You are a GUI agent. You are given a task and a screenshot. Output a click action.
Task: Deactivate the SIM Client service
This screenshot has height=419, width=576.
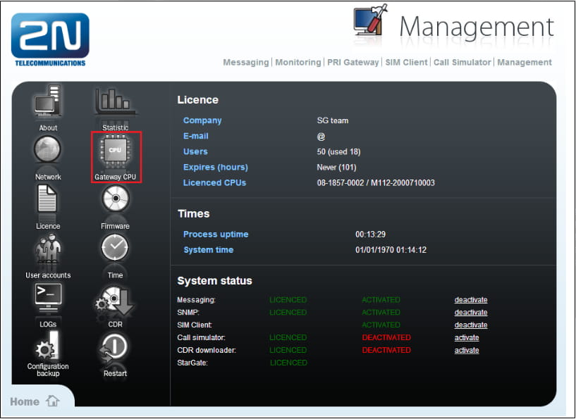click(x=471, y=325)
